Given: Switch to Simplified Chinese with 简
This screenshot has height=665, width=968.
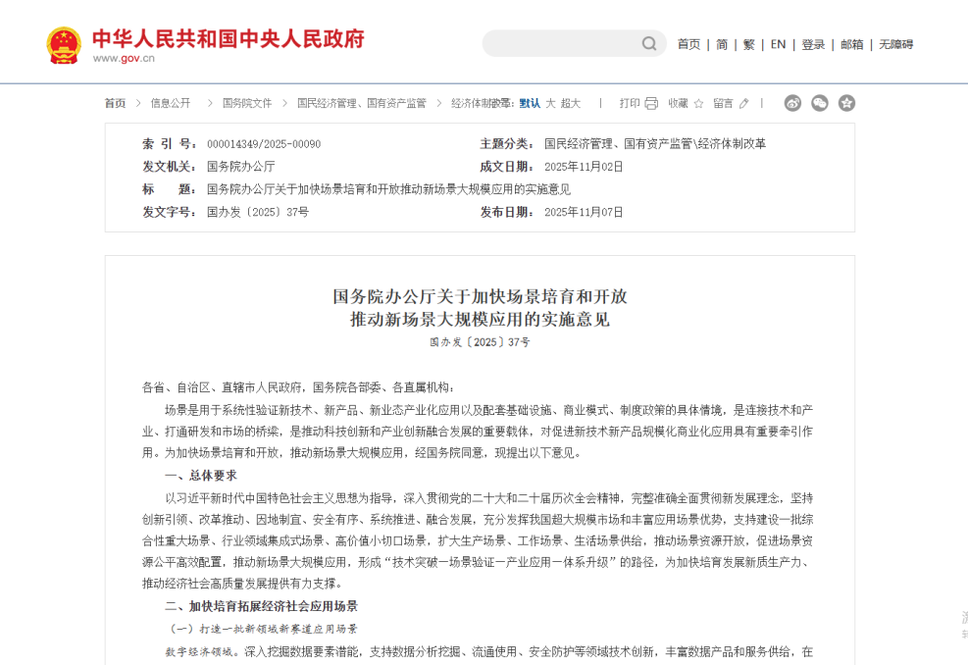Looking at the screenshot, I should tap(722, 44).
